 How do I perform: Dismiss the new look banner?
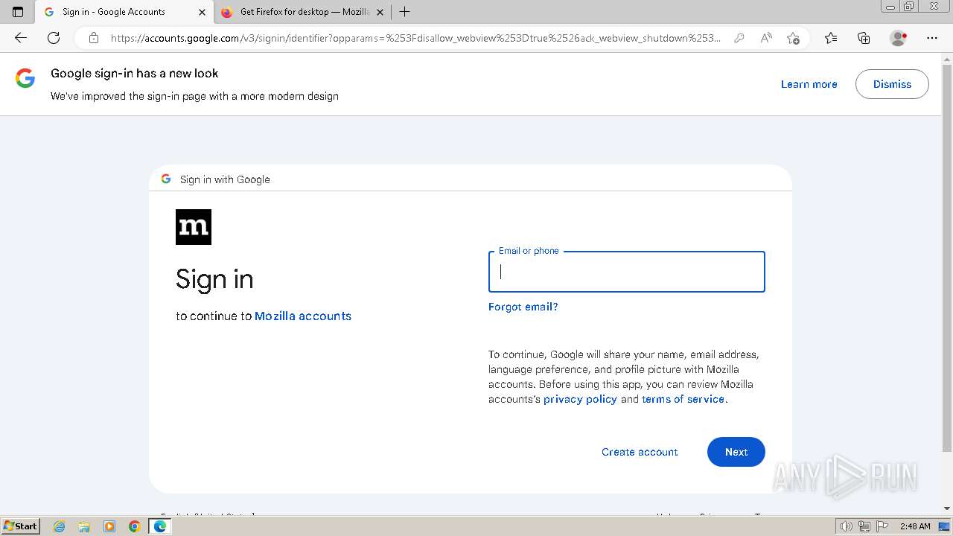point(892,84)
